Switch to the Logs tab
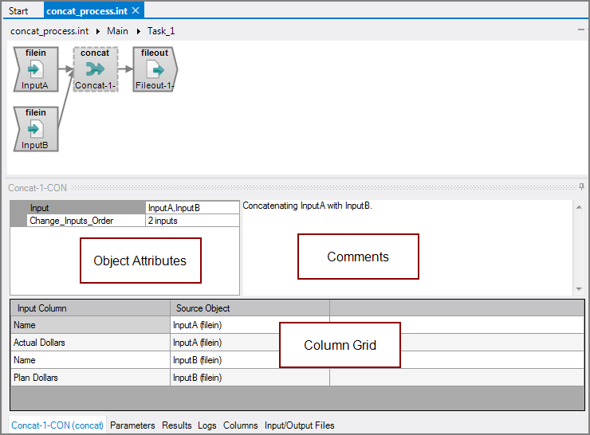The height and width of the screenshot is (435, 590). 207,425
